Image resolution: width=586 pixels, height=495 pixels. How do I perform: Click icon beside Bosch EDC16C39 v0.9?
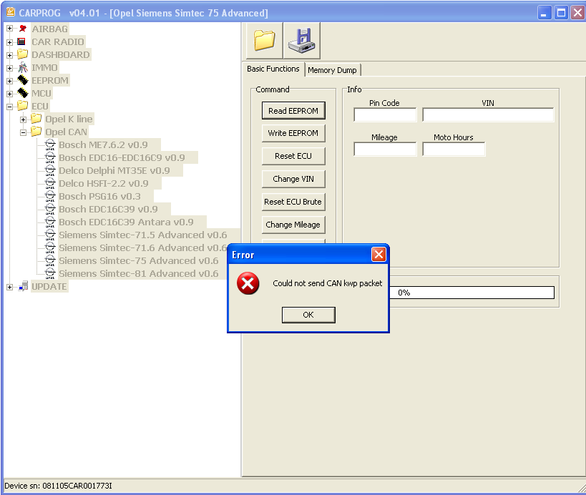coord(50,209)
